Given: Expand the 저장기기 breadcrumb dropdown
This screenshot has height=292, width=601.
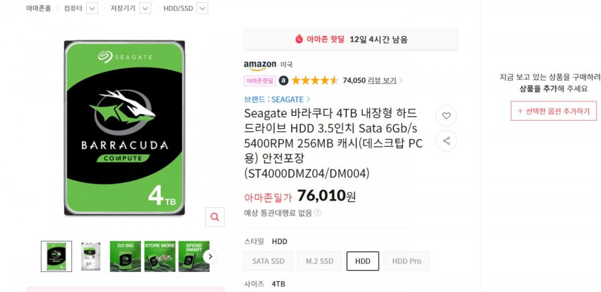Looking at the screenshot, I should pyautogui.click(x=145, y=8).
